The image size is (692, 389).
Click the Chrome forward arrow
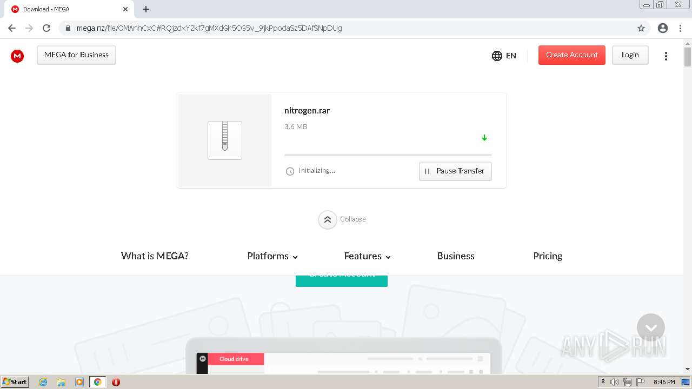pos(29,28)
